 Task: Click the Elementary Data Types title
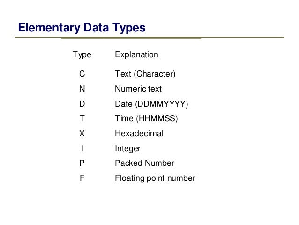(x=82, y=28)
